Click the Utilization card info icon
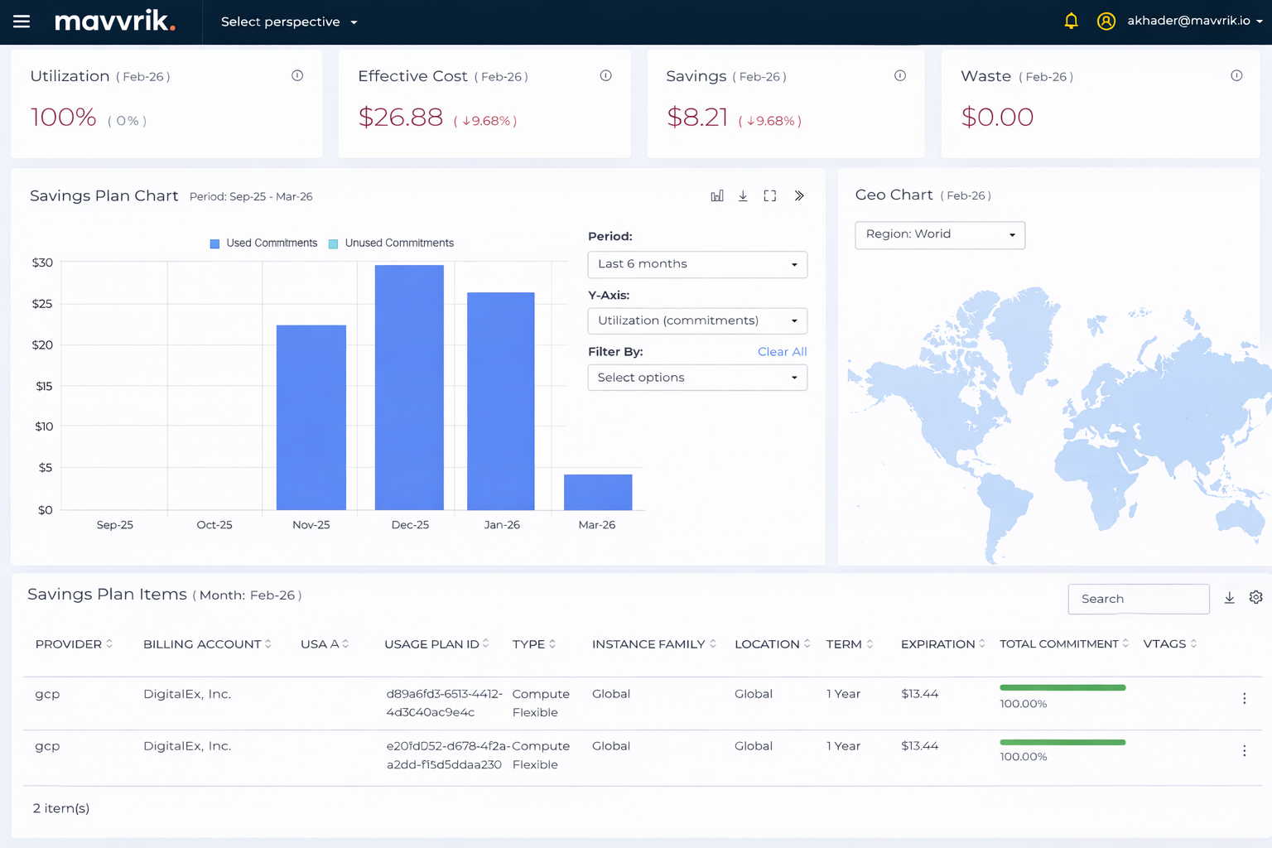Image resolution: width=1272 pixels, height=848 pixels. 297,75
